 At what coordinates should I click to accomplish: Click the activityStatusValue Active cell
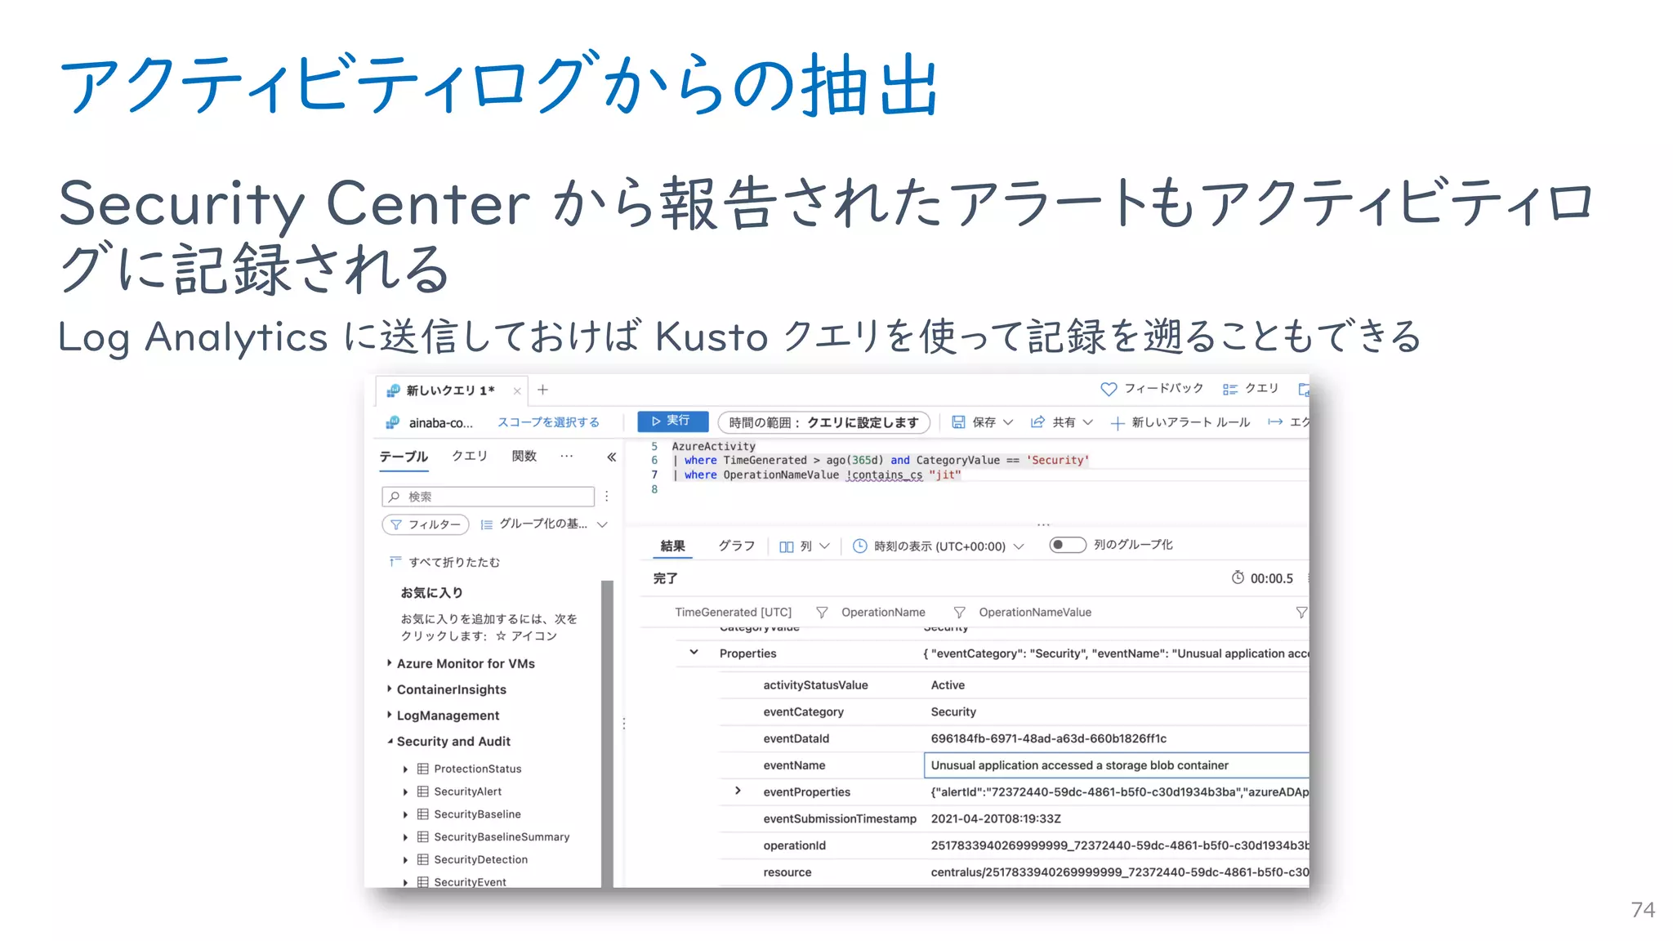[x=948, y=685]
